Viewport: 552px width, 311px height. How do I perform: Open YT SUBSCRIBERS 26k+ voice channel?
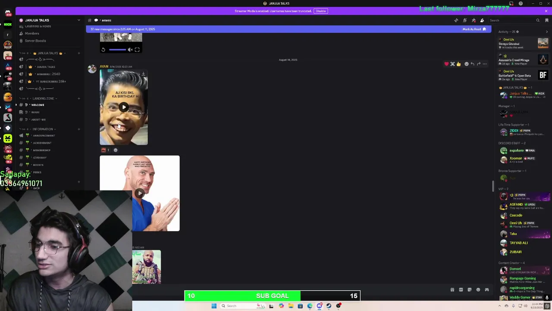click(x=50, y=82)
